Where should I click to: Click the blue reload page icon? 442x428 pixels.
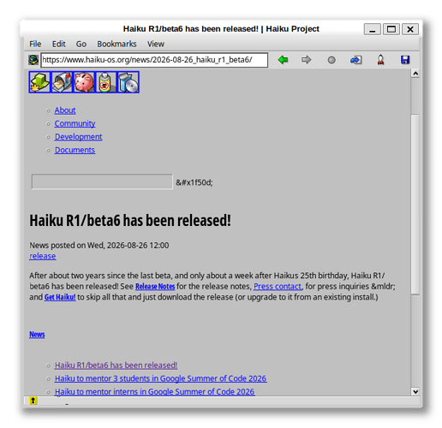(x=355, y=60)
